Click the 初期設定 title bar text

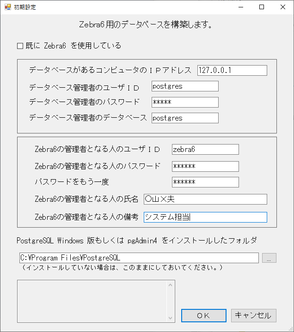(25, 7)
